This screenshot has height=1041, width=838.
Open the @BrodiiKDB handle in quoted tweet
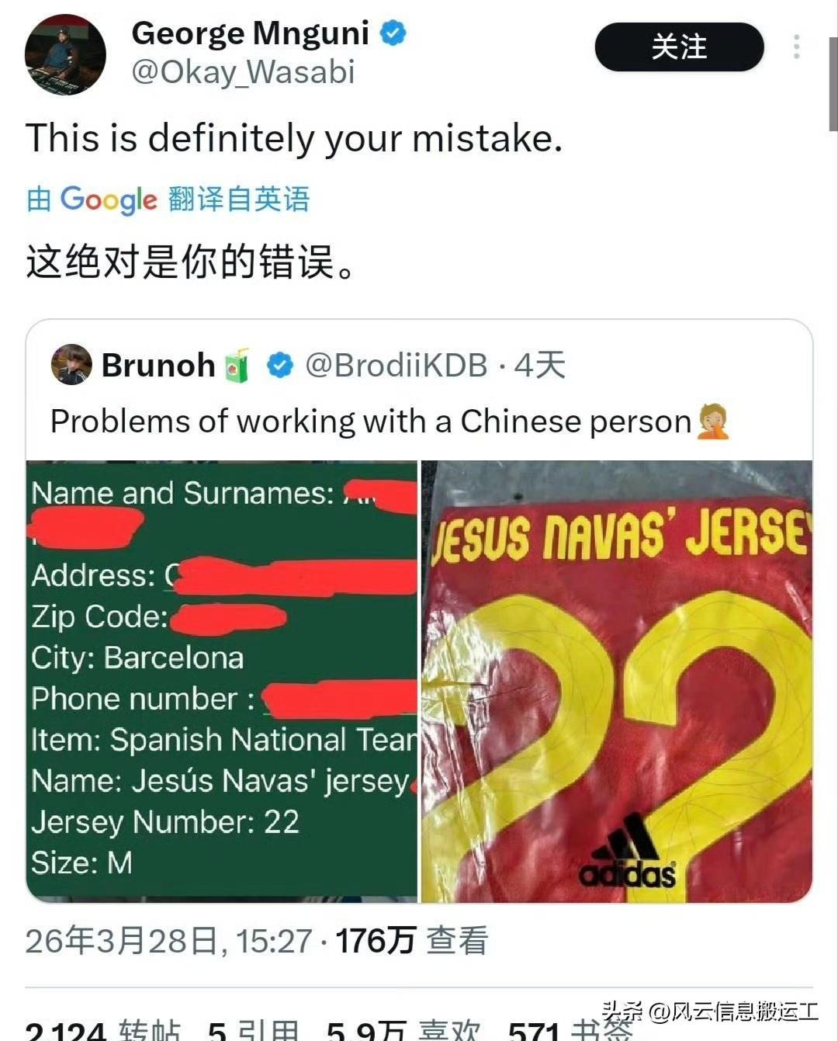(x=396, y=365)
